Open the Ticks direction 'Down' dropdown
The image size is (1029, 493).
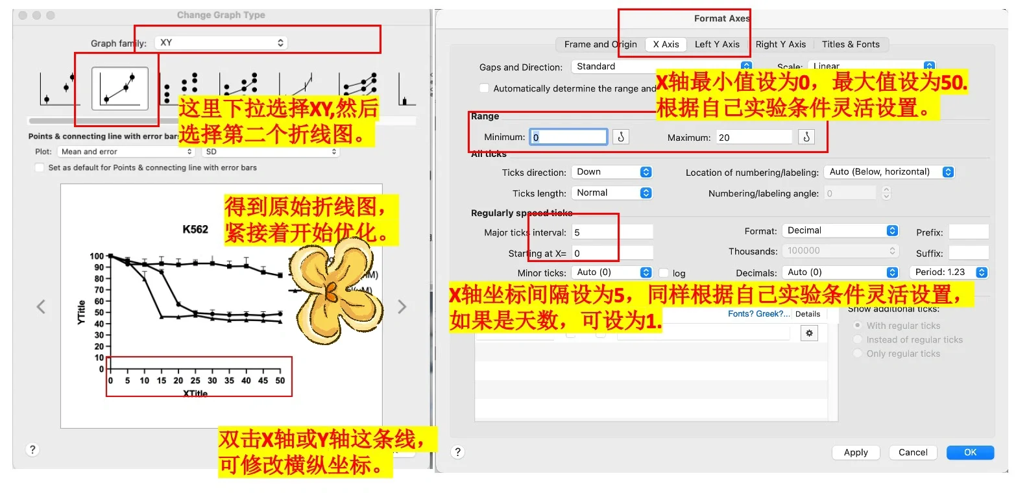click(611, 172)
